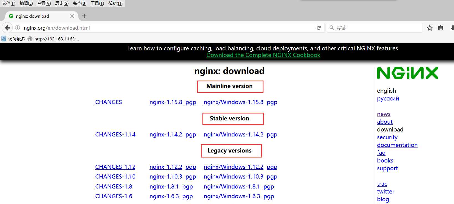Download nginx/Windows-1.6.3
Image resolution: width=454 pixels, height=204 pixels.
point(232,196)
